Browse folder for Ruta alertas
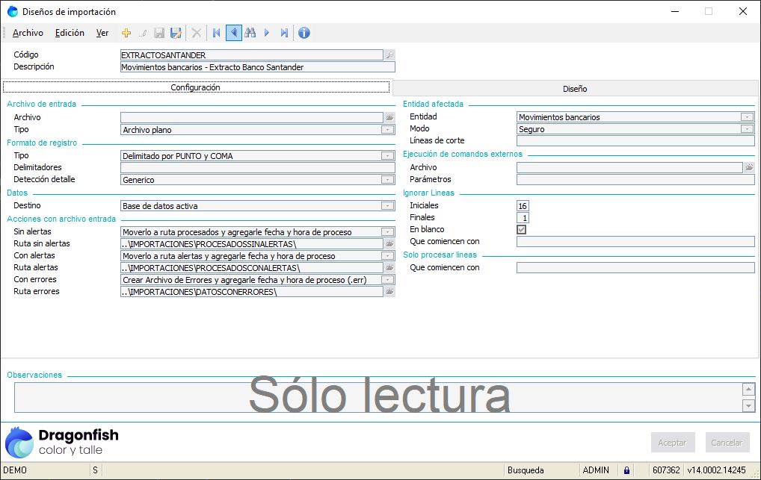This screenshot has height=480, width=761. [389, 268]
